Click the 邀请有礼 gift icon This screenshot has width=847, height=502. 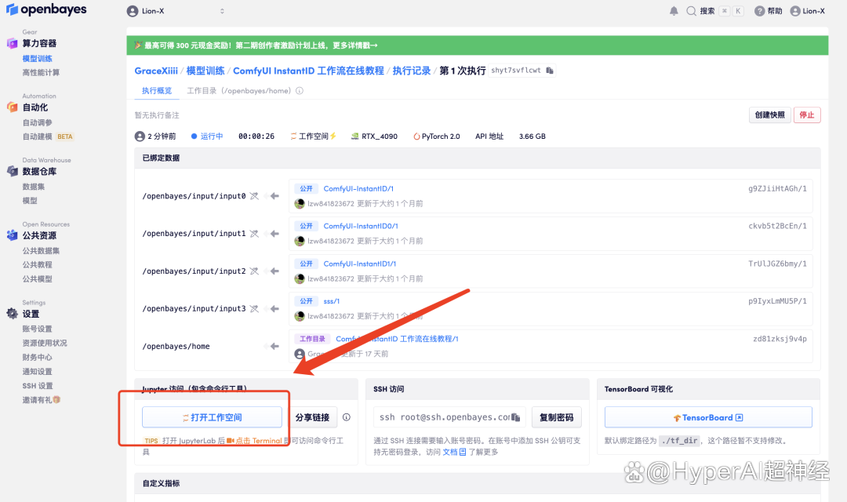[56, 400]
